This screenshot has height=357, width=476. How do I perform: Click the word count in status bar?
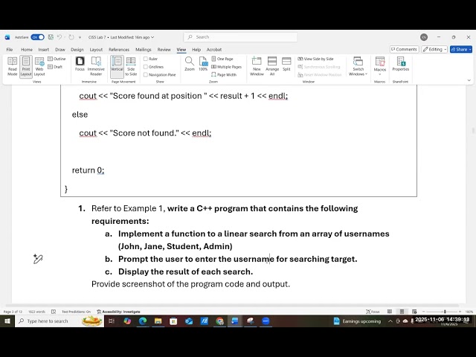pyautogui.click(x=36, y=312)
